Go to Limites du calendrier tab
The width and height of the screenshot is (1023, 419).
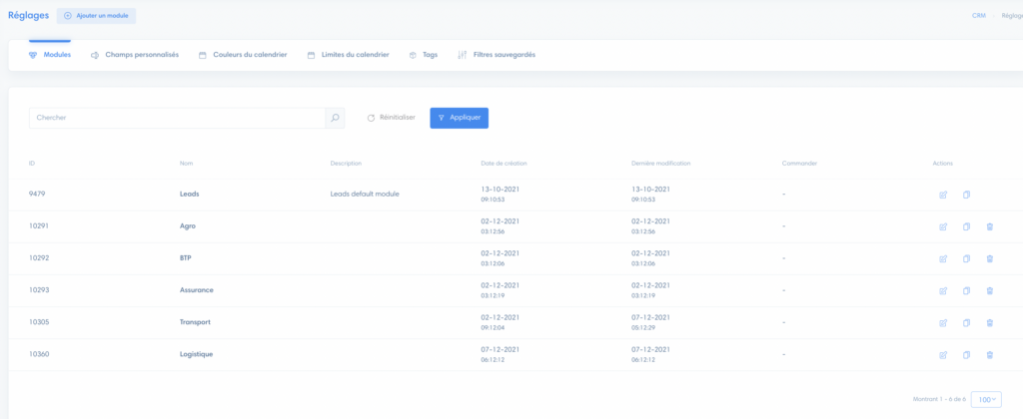click(348, 55)
